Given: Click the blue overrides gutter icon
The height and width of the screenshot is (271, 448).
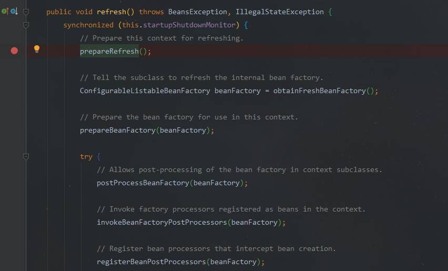Looking at the screenshot, I should [14, 12].
